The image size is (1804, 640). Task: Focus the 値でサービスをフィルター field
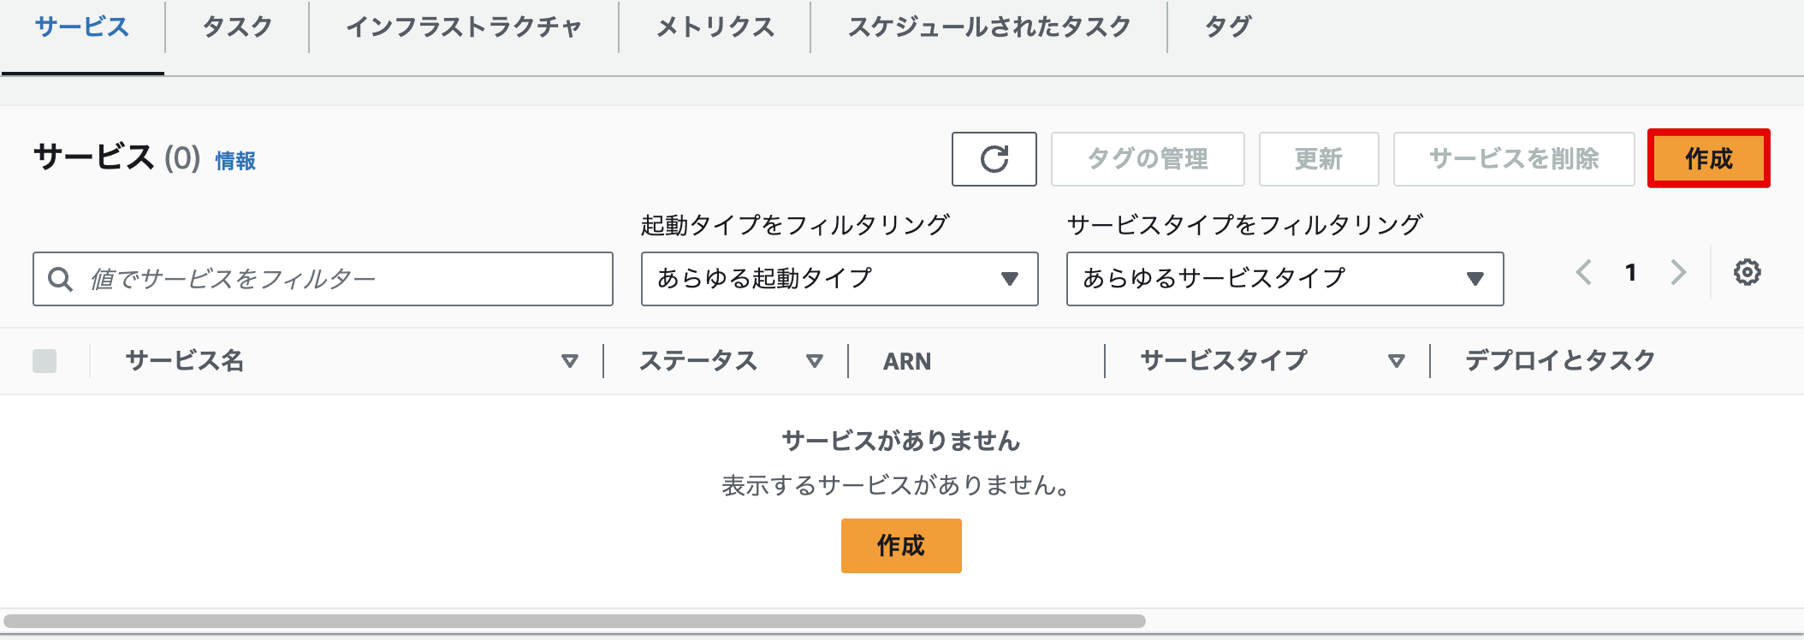pyautogui.click(x=323, y=279)
